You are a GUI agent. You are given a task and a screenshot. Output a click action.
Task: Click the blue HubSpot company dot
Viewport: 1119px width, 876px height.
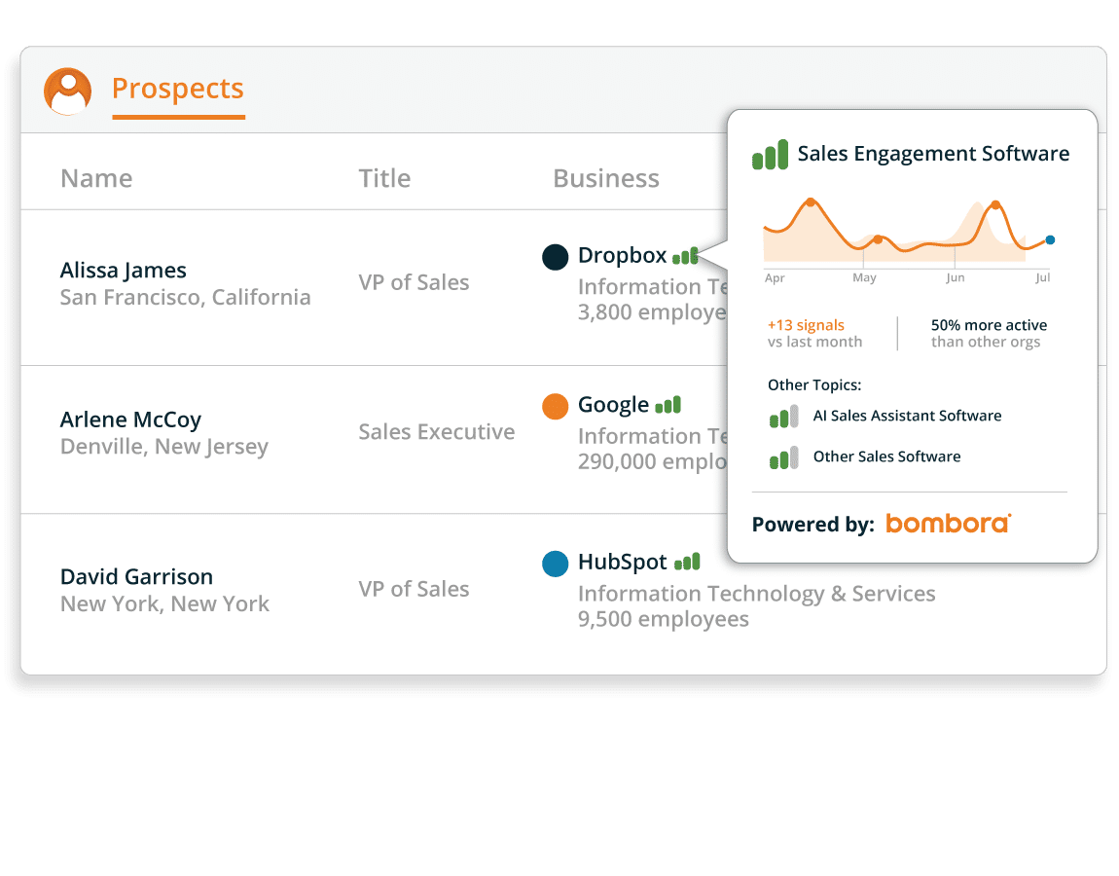(x=555, y=564)
